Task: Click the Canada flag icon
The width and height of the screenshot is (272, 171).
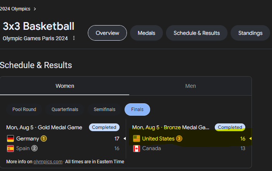Action: [x=137, y=149]
